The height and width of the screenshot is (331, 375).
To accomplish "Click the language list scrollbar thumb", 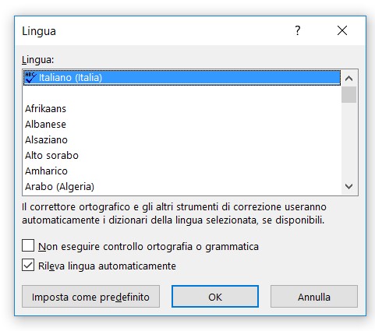I will [348, 95].
